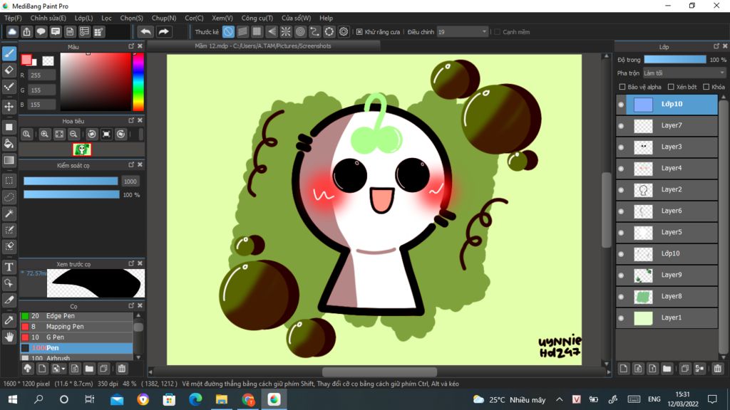
Task: Select the Magic Wand tool
Action: pyautogui.click(x=9, y=214)
